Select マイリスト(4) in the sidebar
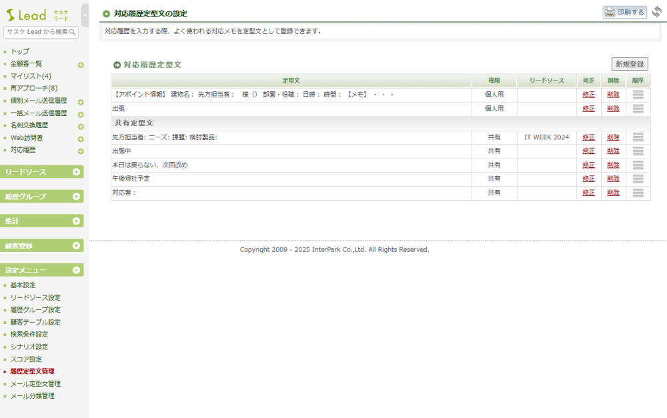This screenshot has height=418, width=667. [x=31, y=76]
